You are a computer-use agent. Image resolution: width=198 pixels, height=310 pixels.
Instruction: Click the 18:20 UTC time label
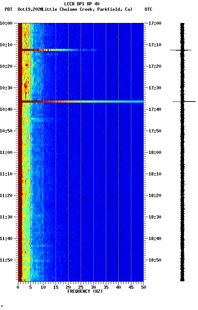pos(155,196)
